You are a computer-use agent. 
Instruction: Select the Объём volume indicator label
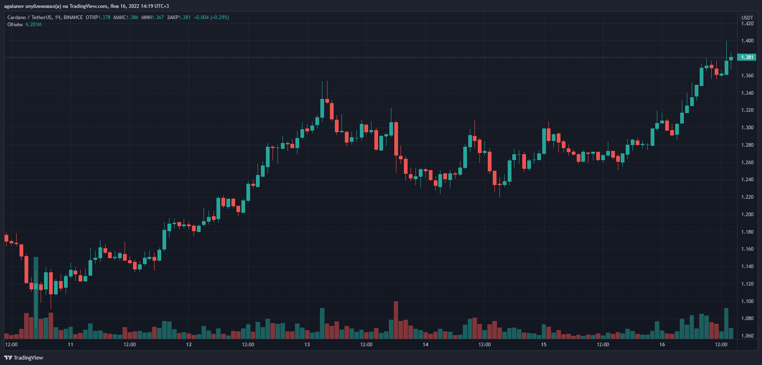tap(15, 25)
